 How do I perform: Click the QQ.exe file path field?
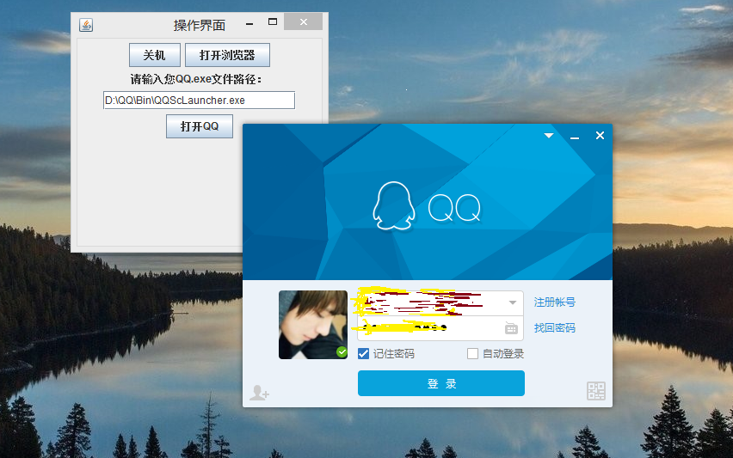(199, 101)
